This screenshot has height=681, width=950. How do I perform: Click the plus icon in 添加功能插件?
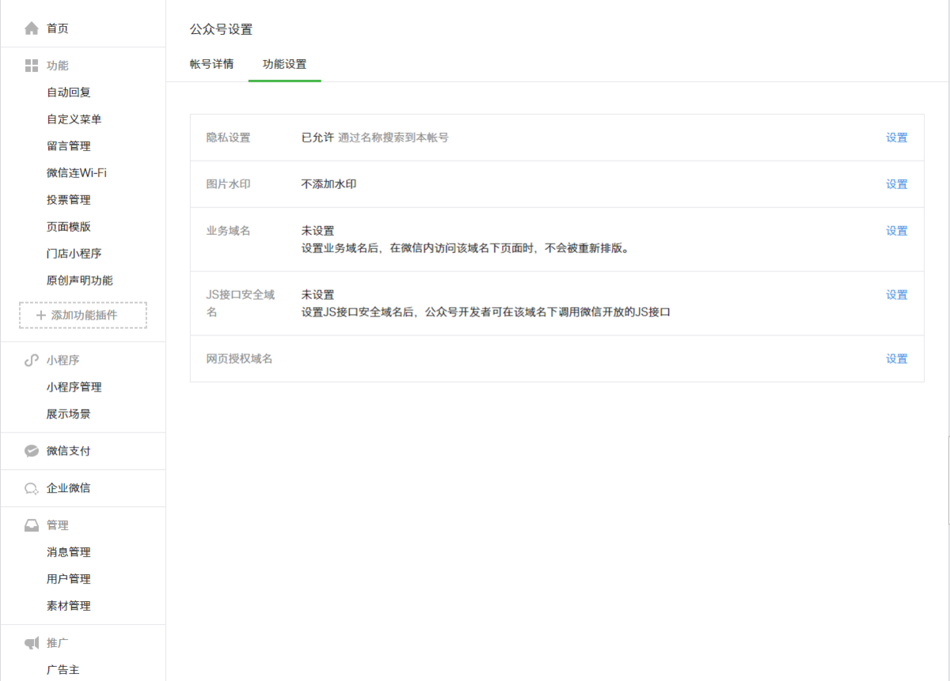41,315
